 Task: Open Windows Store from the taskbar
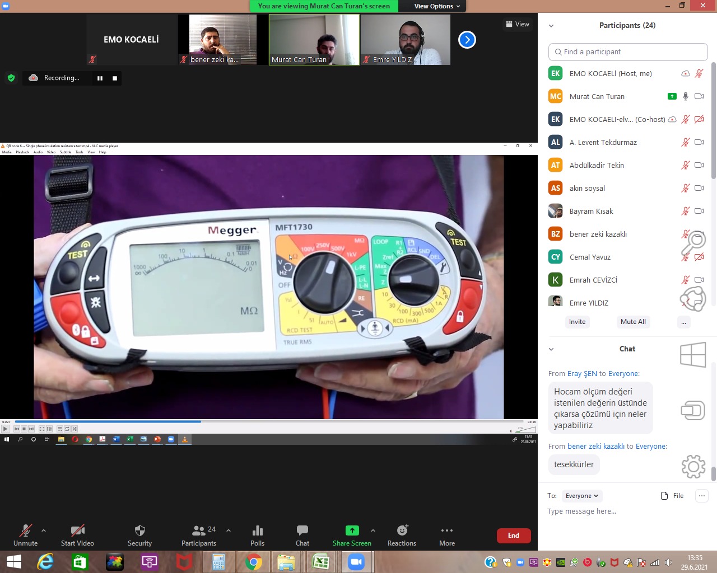click(x=80, y=562)
